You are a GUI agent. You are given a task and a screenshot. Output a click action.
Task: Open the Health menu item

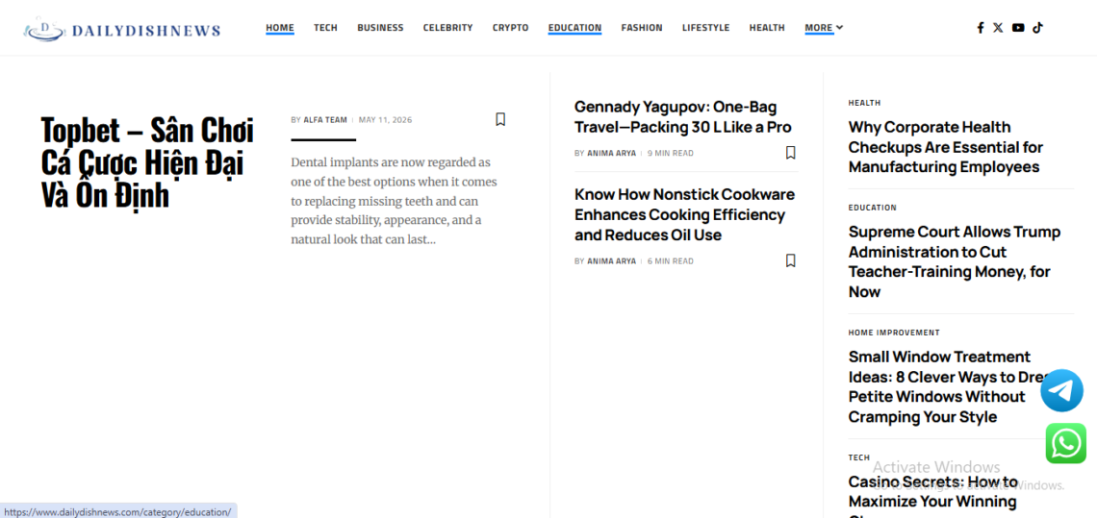click(767, 28)
